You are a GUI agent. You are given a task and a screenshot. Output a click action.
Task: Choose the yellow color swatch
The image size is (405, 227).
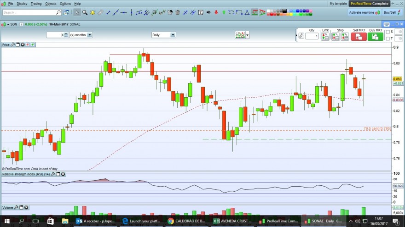(x=291, y=14)
